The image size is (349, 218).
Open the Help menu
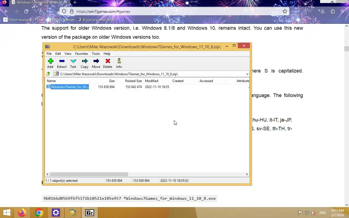(107, 54)
